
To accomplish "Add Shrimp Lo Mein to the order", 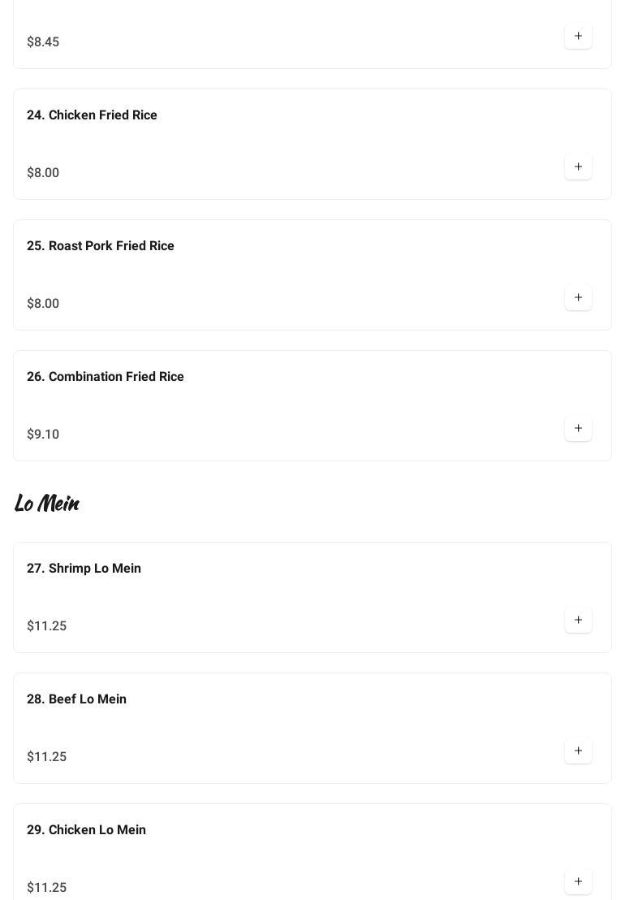I will [578, 621].
